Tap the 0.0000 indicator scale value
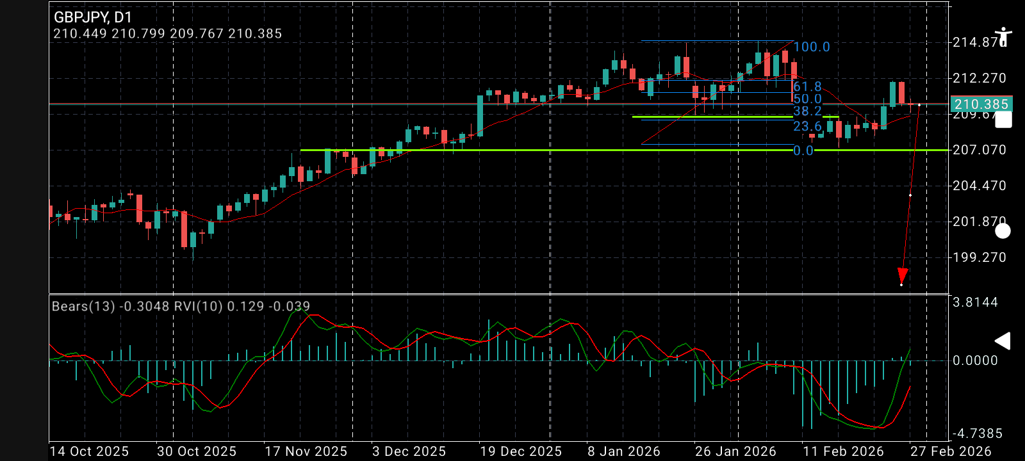Viewport: 1025px width, 461px height. pyautogui.click(x=976, y=360)
